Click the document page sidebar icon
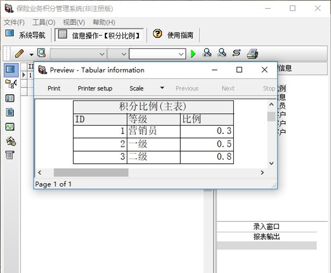This screenshot has width=331, height=273. point(10,113)
